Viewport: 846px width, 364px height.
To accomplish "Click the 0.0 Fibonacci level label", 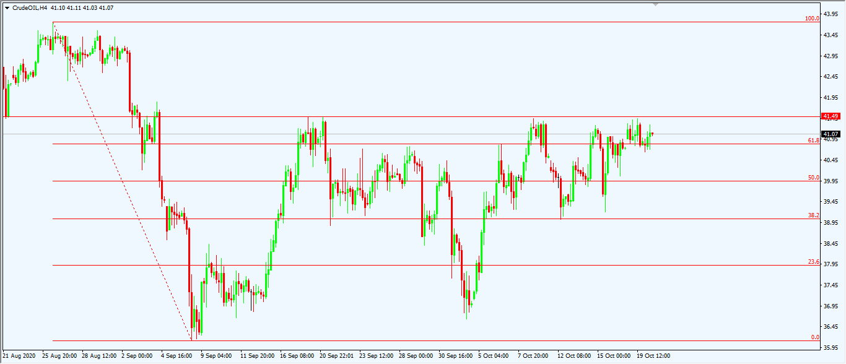I will point(815,337).
